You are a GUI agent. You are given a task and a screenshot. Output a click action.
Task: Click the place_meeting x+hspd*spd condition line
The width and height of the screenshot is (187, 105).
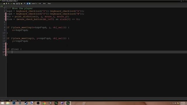38,27
